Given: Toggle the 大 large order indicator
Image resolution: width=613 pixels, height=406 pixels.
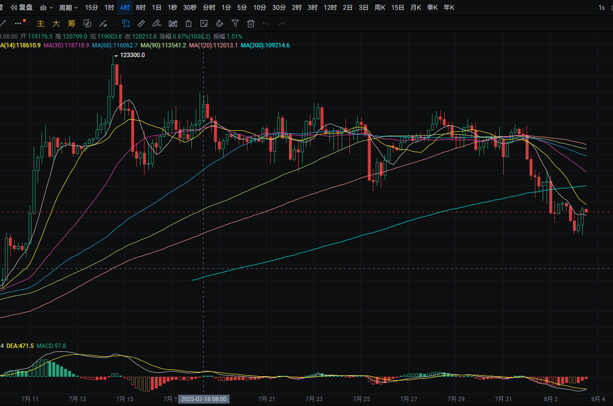Looking at the screenshot, I should (x=56, y=23).
